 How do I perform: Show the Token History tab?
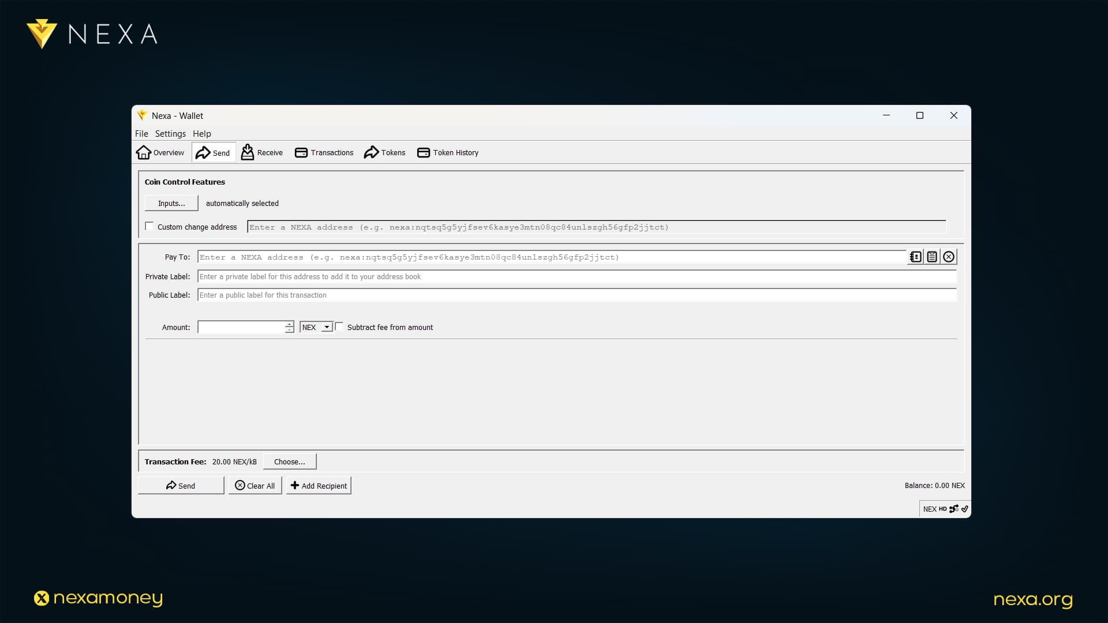[x=448, y=152]
